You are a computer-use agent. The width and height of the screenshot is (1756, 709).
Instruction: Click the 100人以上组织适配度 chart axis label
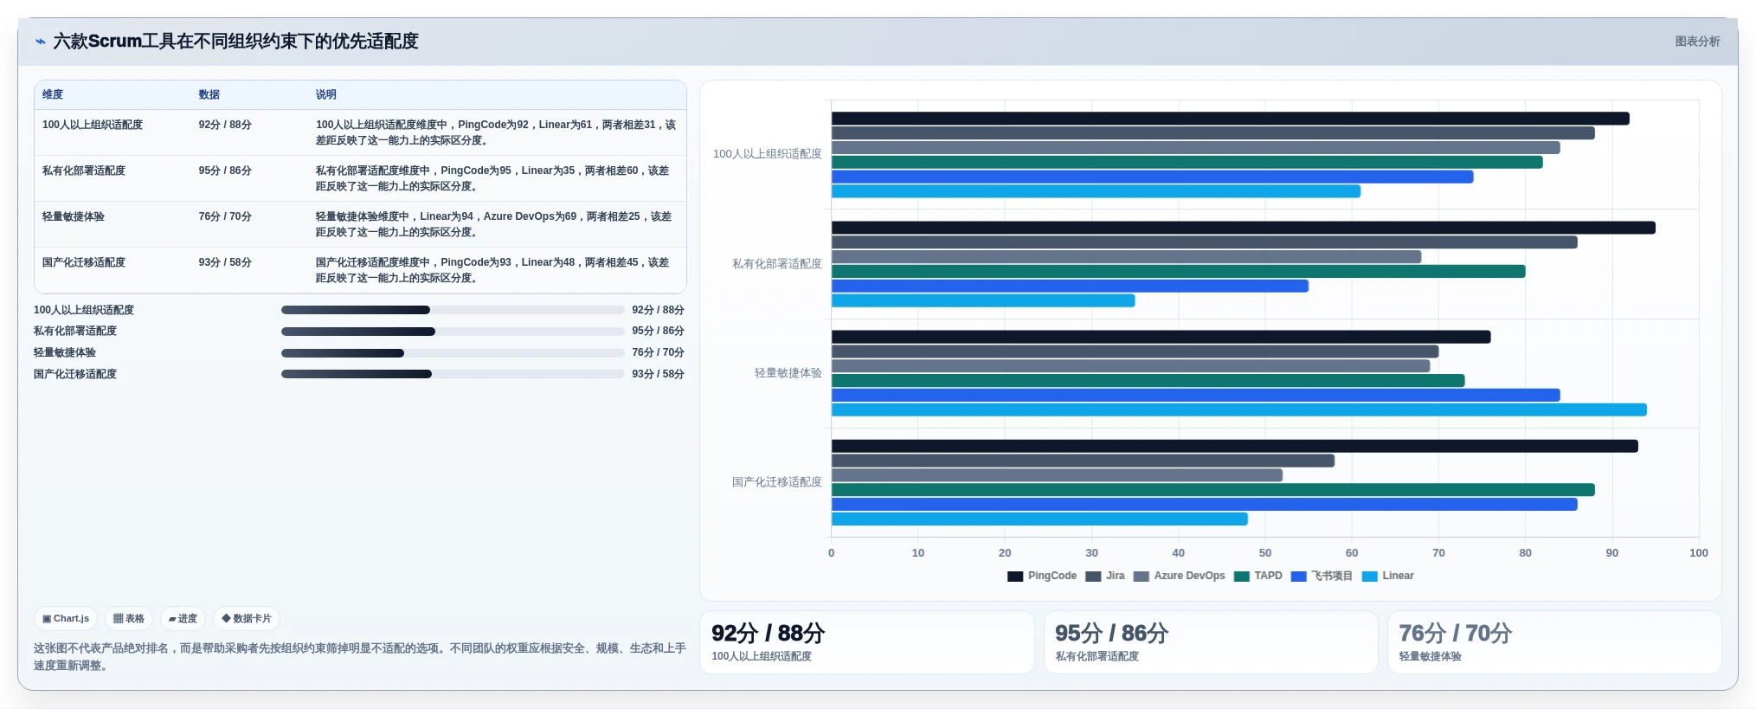(767, 154)
